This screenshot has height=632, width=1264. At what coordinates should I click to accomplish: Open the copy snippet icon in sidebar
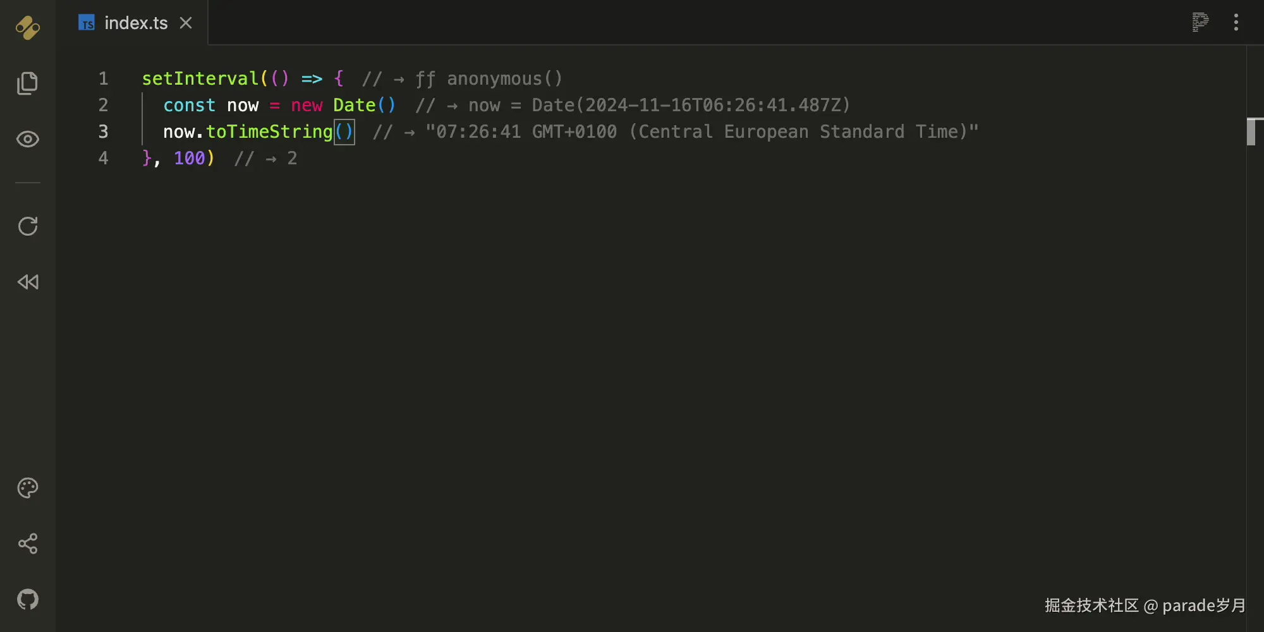(27, 83)
